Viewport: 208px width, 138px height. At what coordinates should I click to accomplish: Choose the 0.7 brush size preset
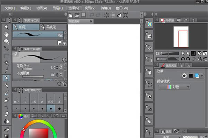(16, 102)
